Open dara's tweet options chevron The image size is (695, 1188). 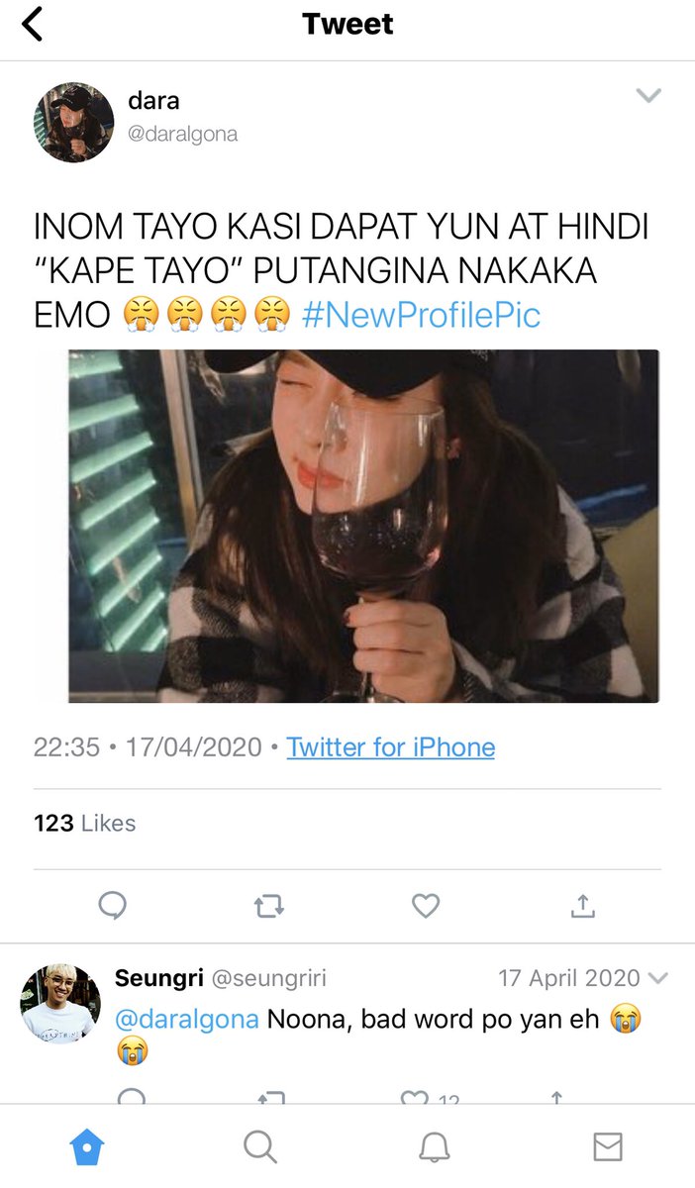pos(648,95)
